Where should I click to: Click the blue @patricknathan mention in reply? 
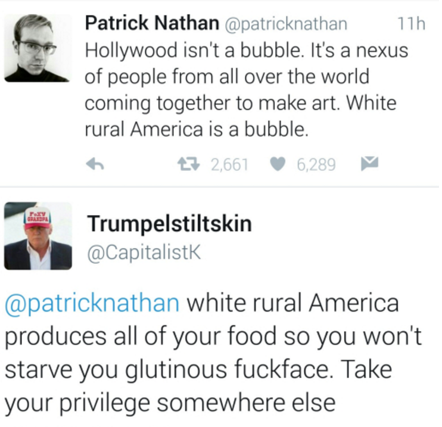[x=92, y=303]
